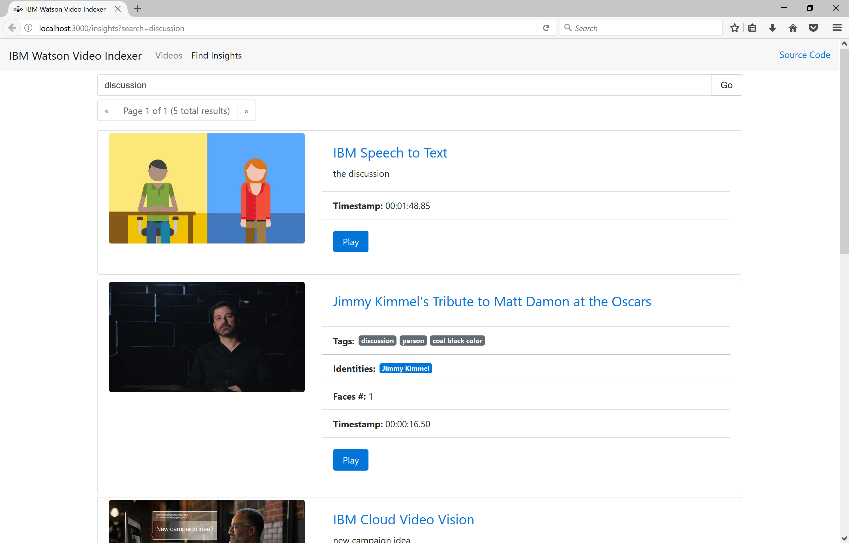Viewport: 849px width, 543px height.
Task: Go to next results page arrow
Action: 246,111
